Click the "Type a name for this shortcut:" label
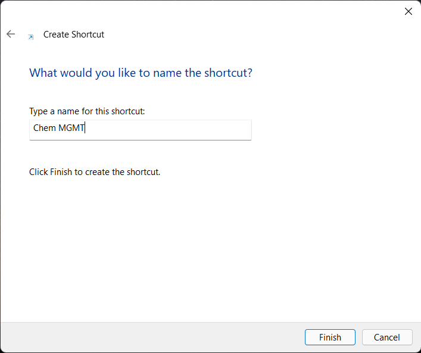This screenshot has height=353, width=421. coord(87,111)
